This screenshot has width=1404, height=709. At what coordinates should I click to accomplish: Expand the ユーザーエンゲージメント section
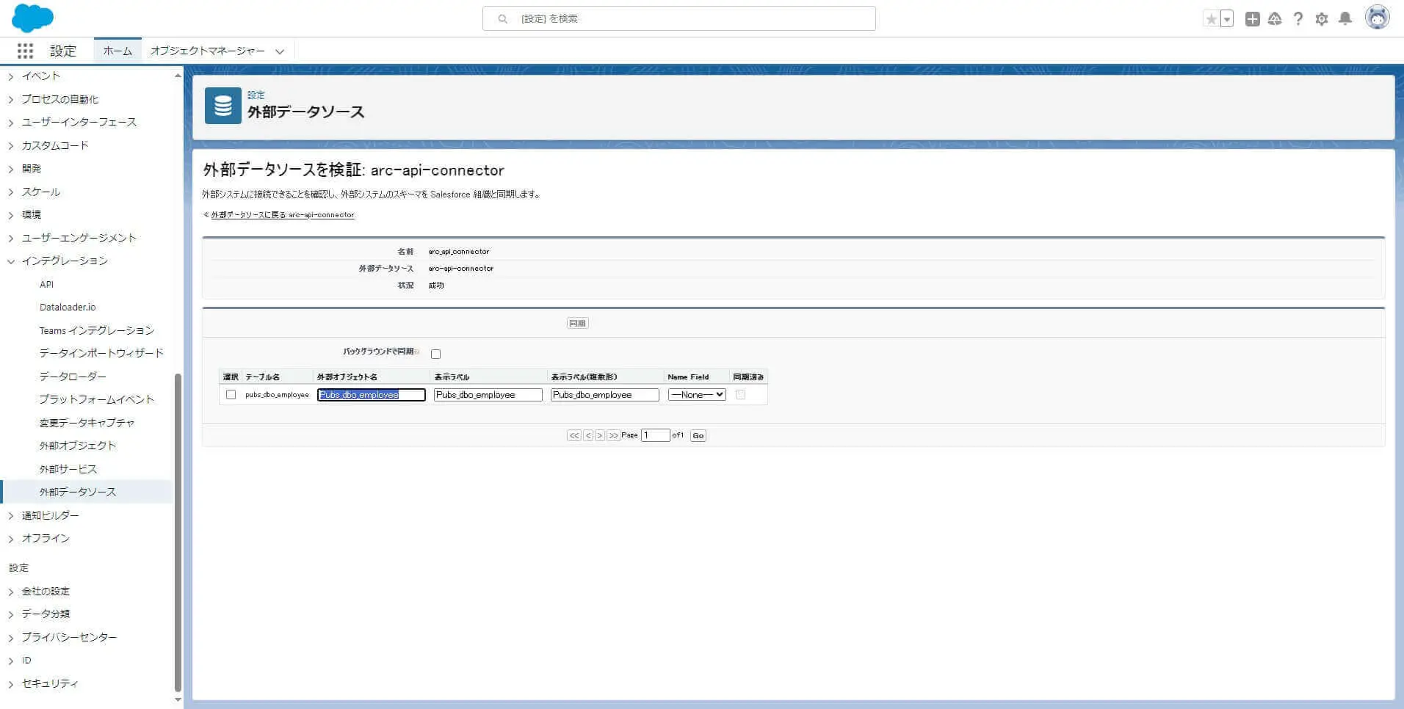coord(11,239)
